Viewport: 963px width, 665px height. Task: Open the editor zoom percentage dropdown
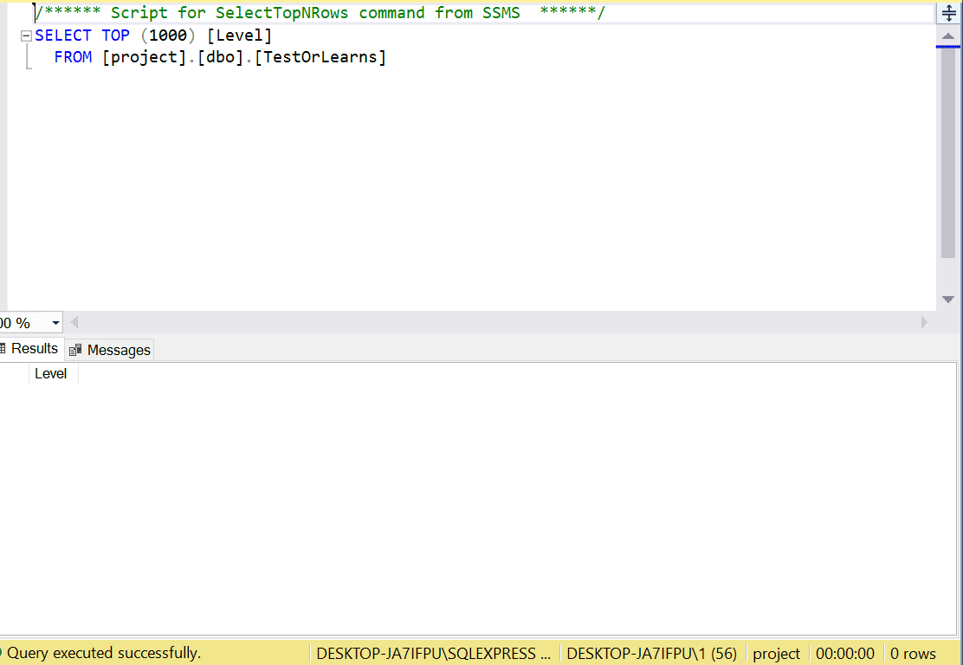pos(55,323)
